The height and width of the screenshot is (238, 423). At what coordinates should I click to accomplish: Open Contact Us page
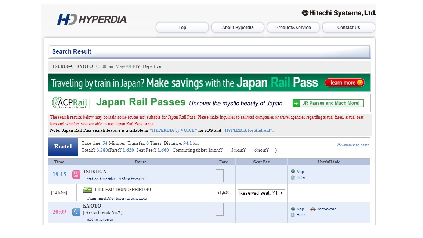(x=348, y=27)
